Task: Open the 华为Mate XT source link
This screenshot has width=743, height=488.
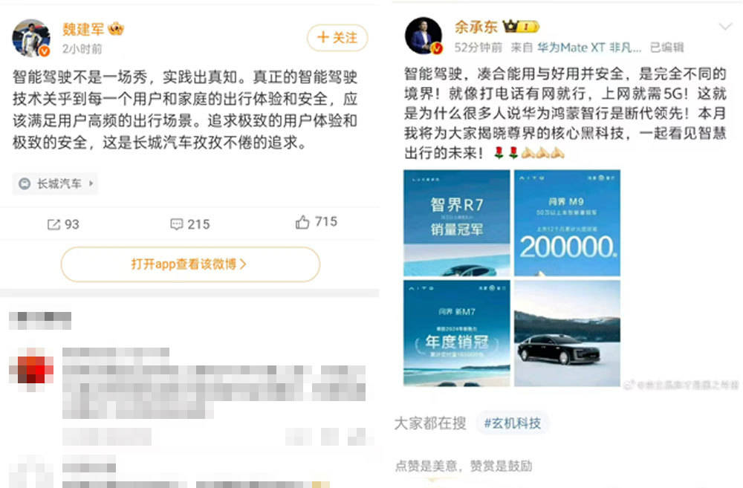Action: pyautogui.click(x=589, y=48)
